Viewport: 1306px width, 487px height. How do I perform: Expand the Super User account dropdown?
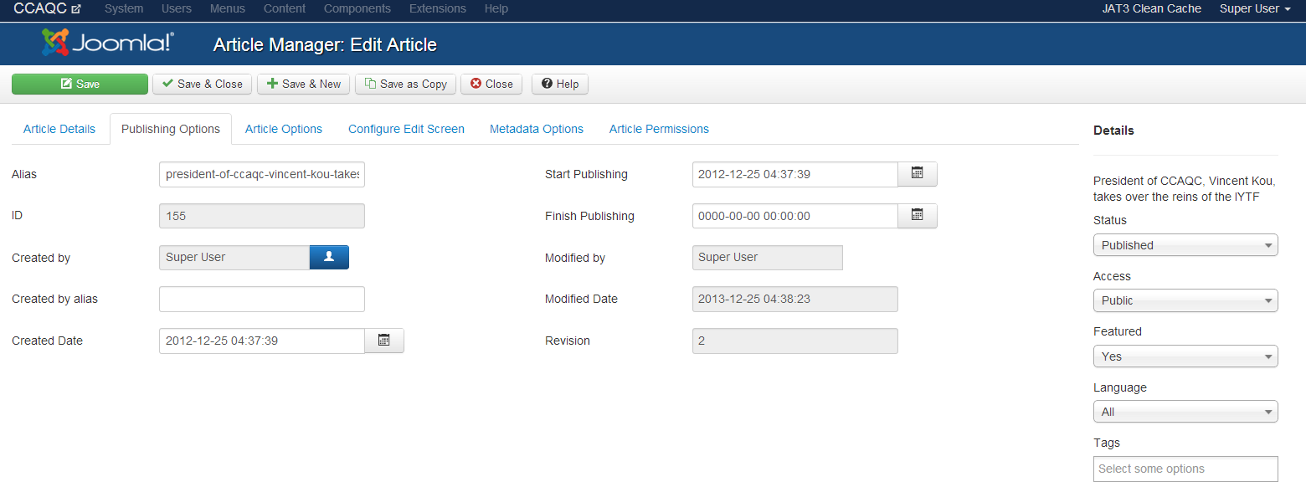(x=1255, y=8)
